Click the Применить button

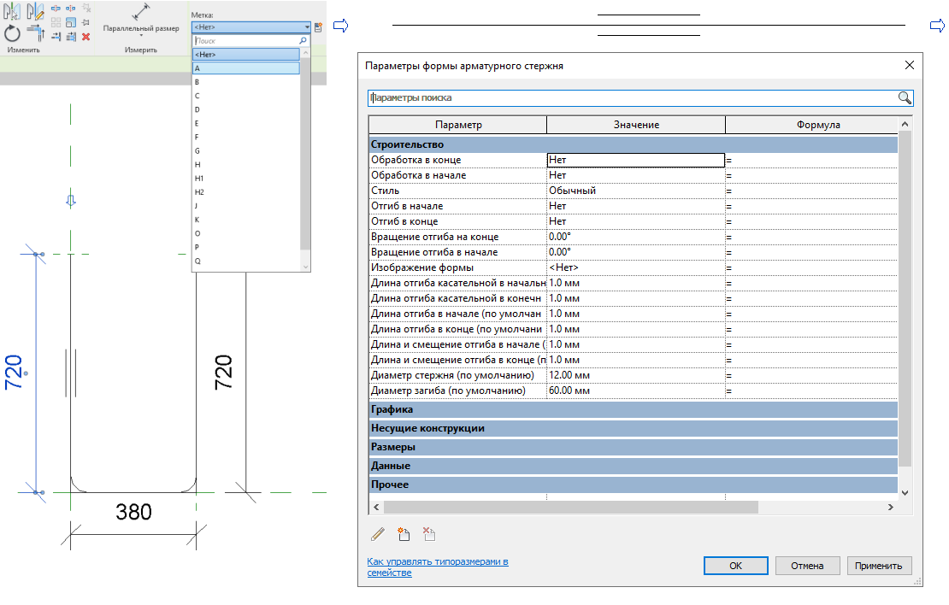[x=879, y=566]
